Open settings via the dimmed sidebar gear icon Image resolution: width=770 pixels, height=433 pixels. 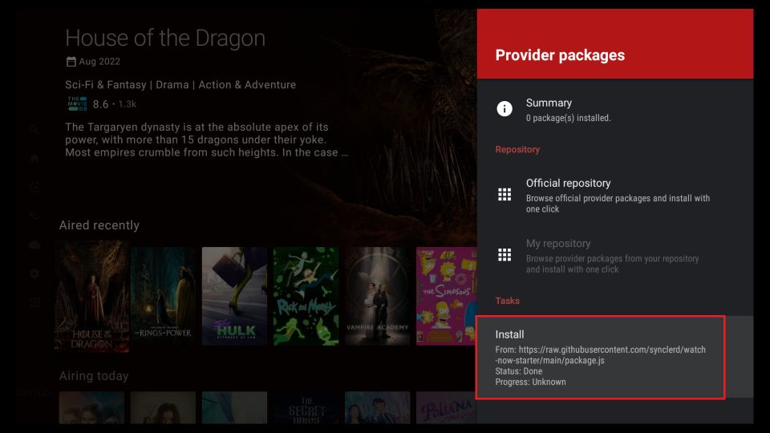pyautogui.click(x=34, y=273)
